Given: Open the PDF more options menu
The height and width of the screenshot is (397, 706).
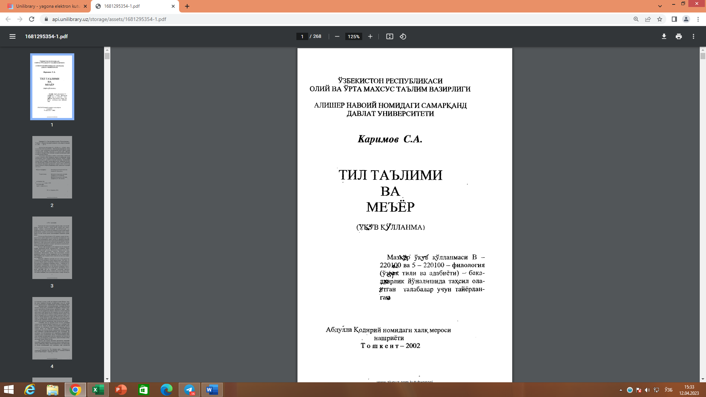Looking at the screenshot, I should [x=693, y=36].
